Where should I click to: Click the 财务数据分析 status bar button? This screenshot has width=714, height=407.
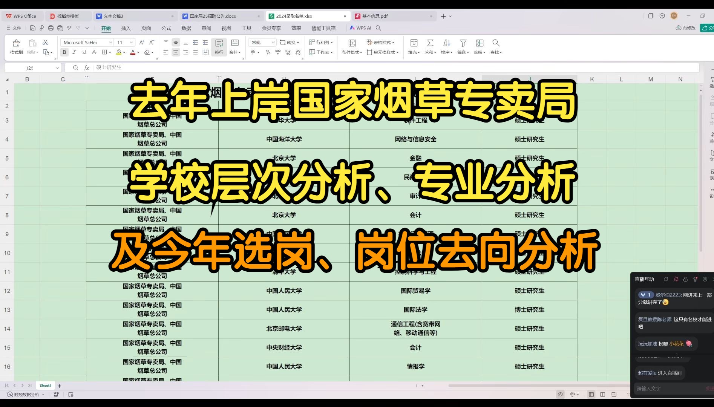pyautogui.click(x=26, y=395)
